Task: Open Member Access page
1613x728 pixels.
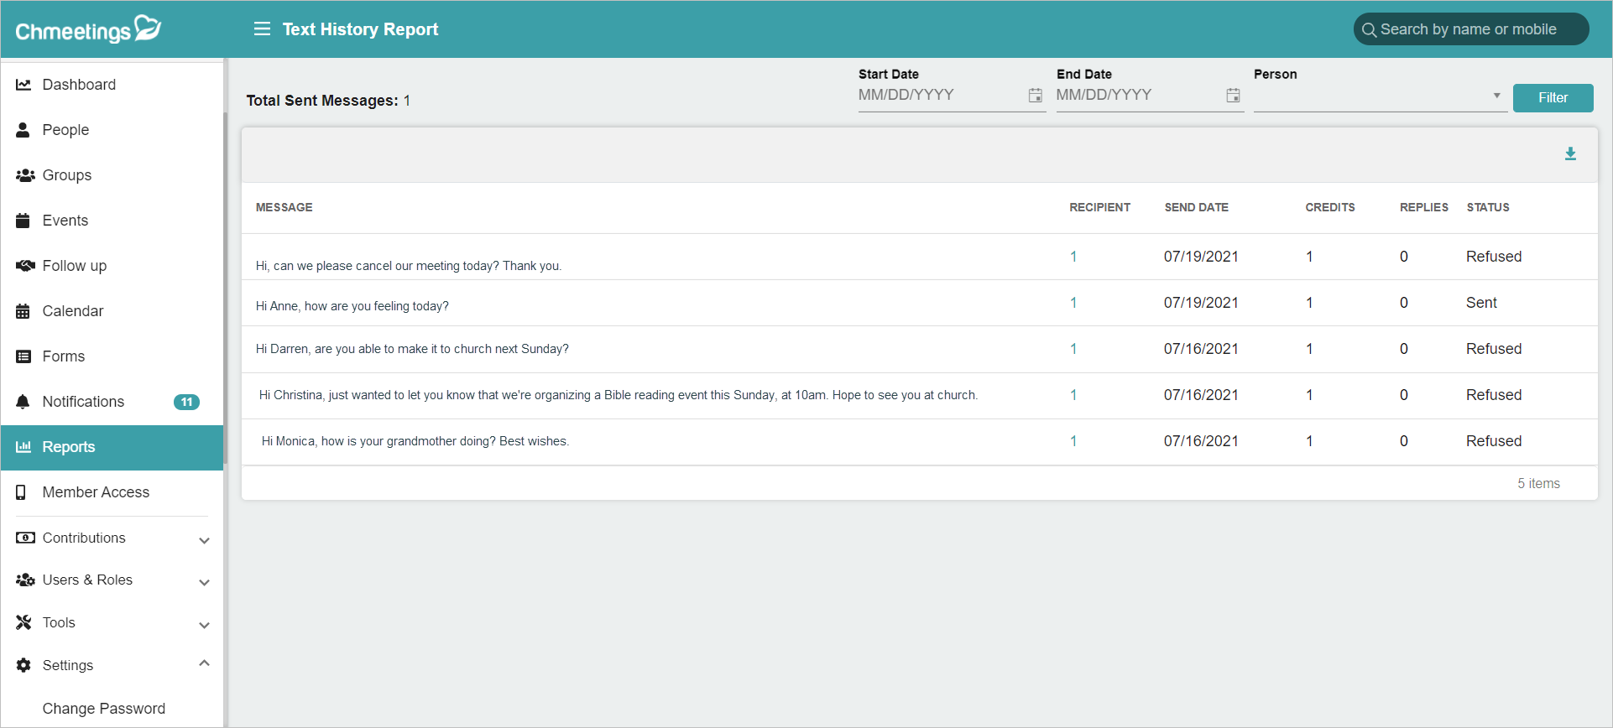Action: [x=112, y=492]
